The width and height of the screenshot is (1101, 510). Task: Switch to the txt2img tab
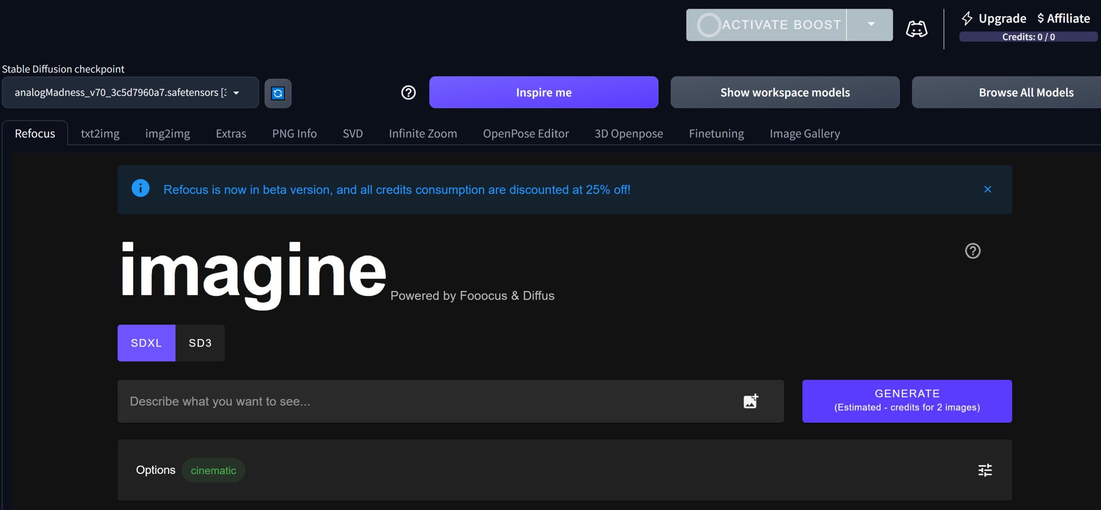(100, 133)
